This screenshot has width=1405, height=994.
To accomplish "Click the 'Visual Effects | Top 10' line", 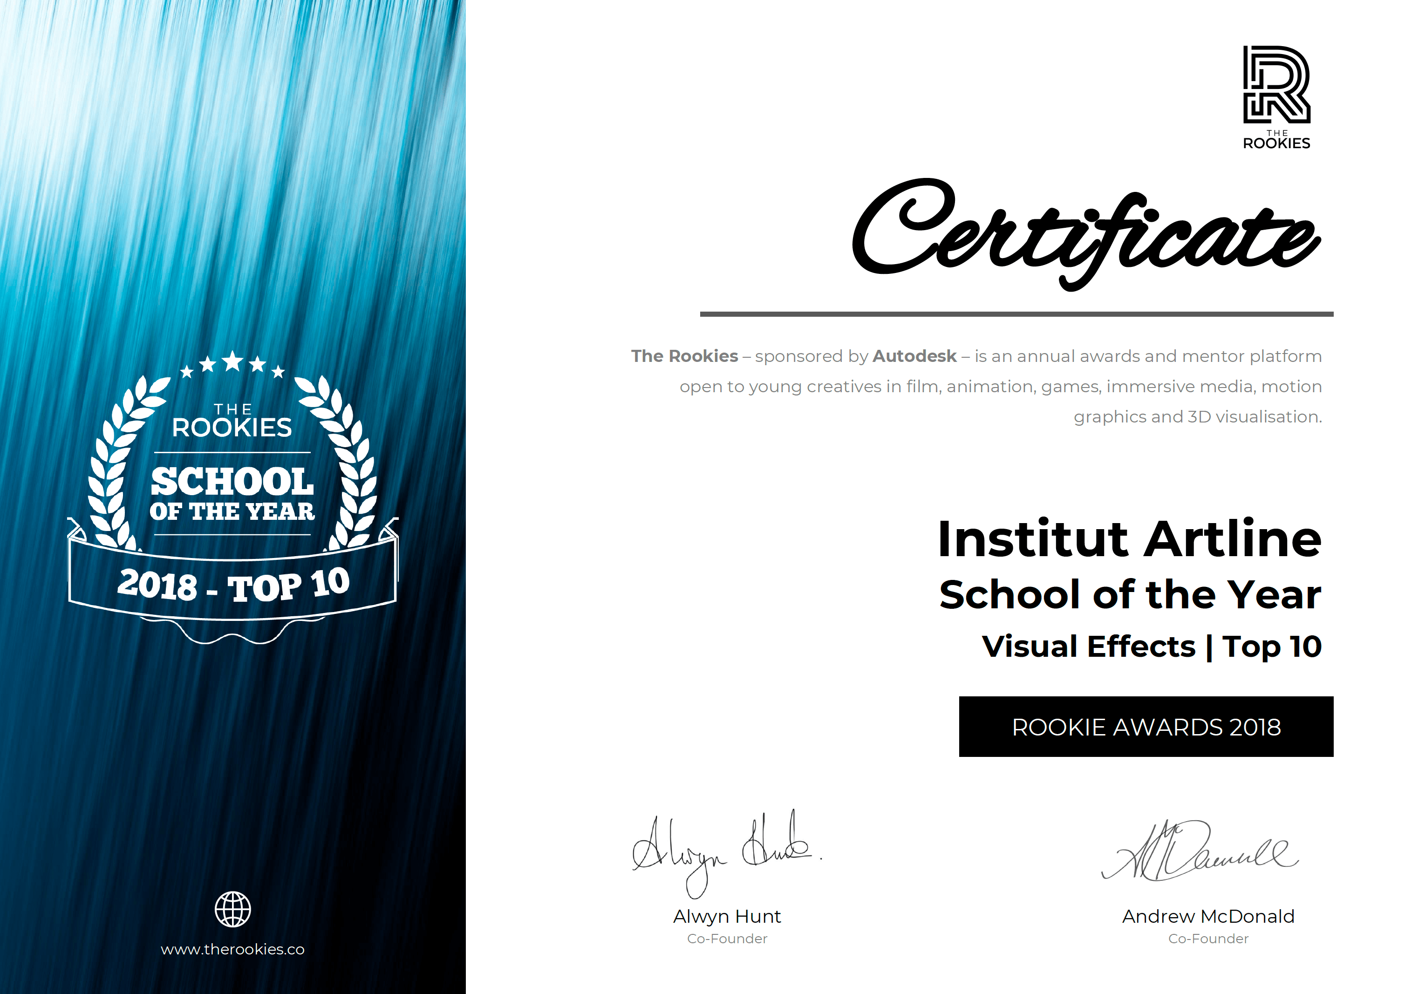I will tap(1152, 647).
